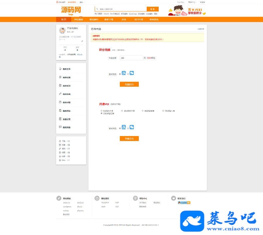Image resolution: width=263 pixels, height=235 pixels.
Task: Click the round icon beside footer 帮助中心
Action: 135,198
